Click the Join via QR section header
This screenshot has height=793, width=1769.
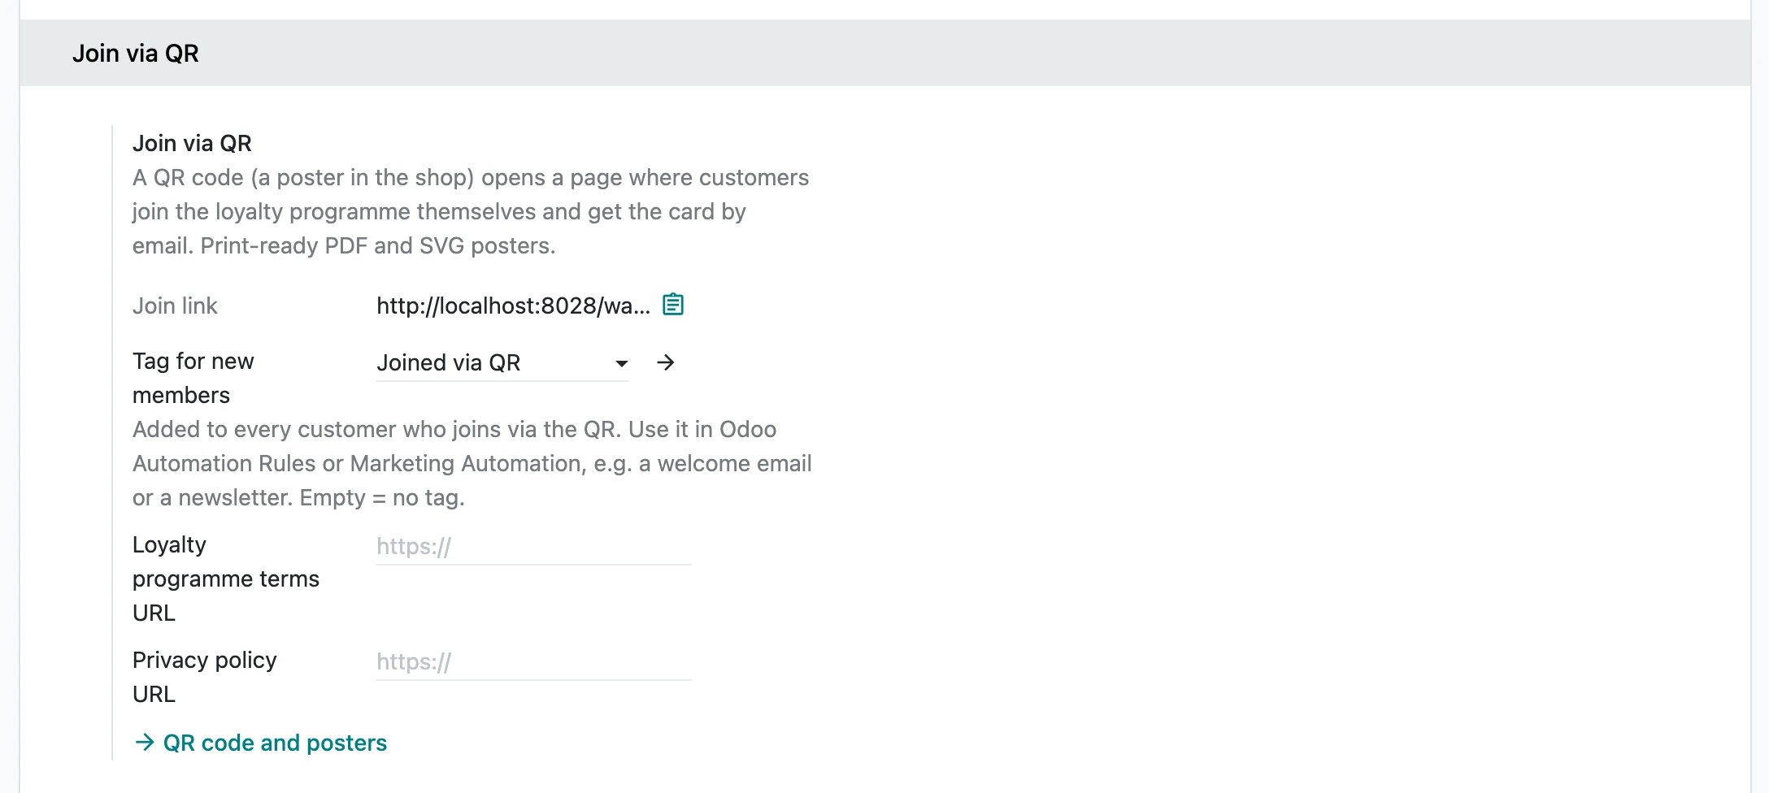coord(884,53)
